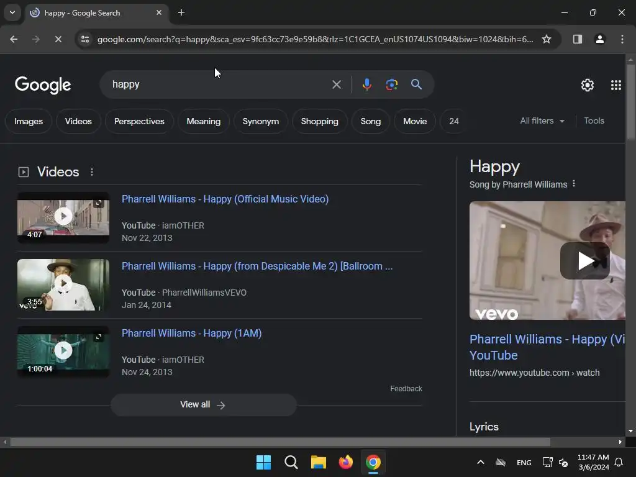Screen dimensions: 636x477
Task: Open ENG language indicator
Action: [524, 462]
